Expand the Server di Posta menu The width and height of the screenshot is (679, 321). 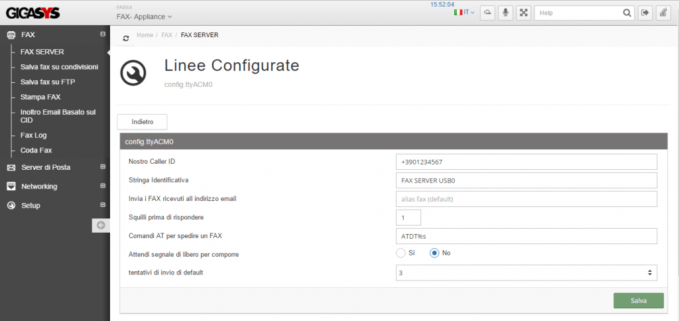pos(45,167)
